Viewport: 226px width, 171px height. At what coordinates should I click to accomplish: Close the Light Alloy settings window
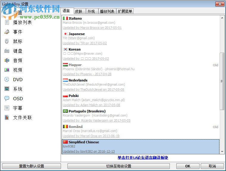pos(220,4)
